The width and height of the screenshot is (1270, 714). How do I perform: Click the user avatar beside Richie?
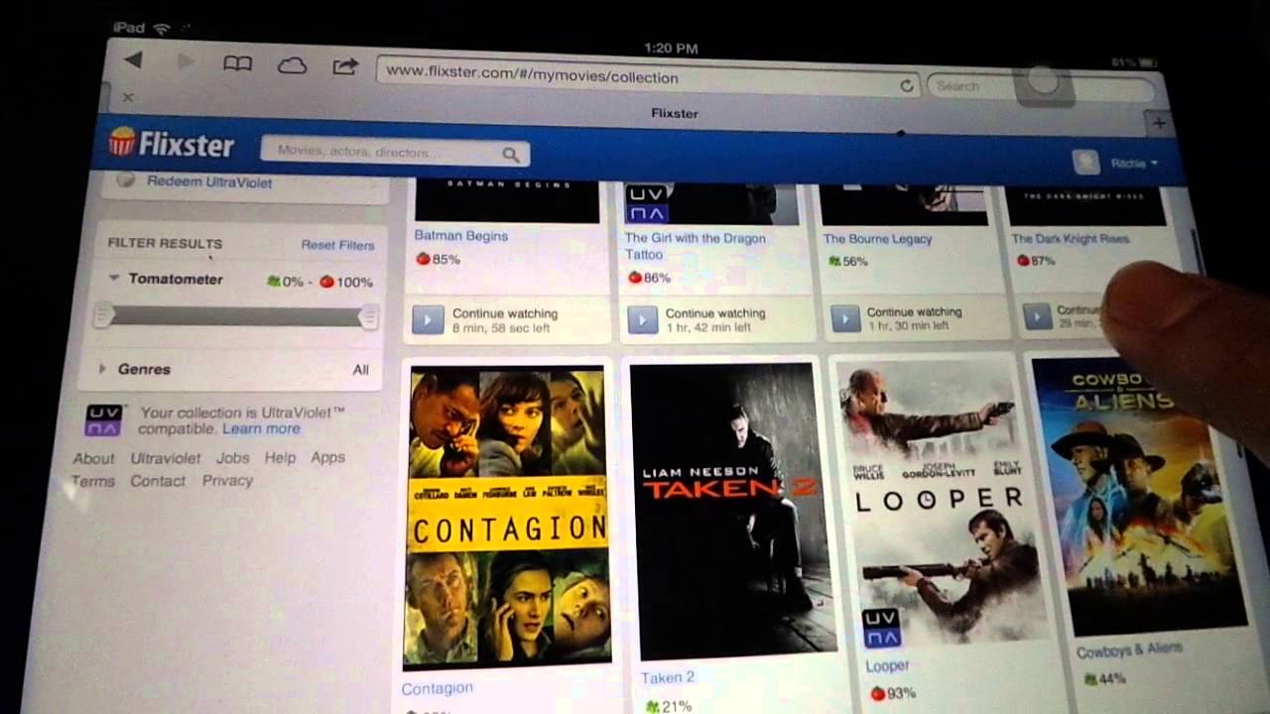pos(1086,162)
